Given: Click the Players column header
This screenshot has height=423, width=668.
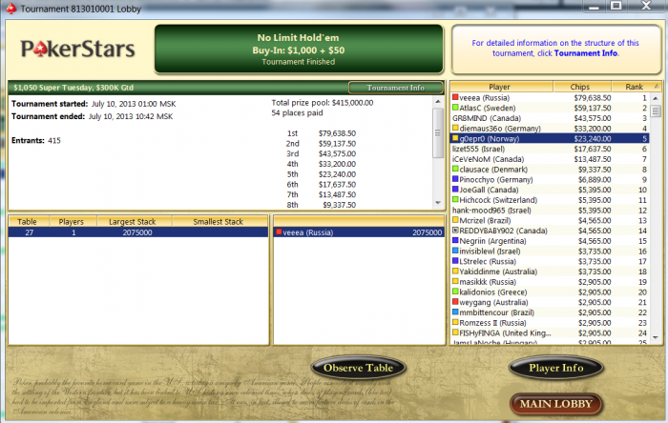Looking at the screenshot, I should [73, 221].
